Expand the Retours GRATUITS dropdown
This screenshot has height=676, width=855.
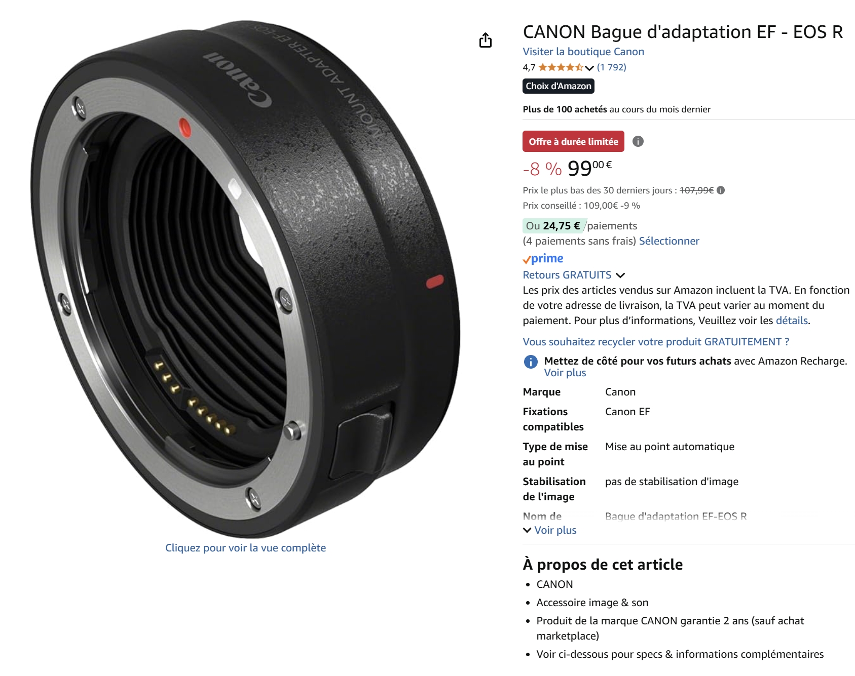coord(620,275)
